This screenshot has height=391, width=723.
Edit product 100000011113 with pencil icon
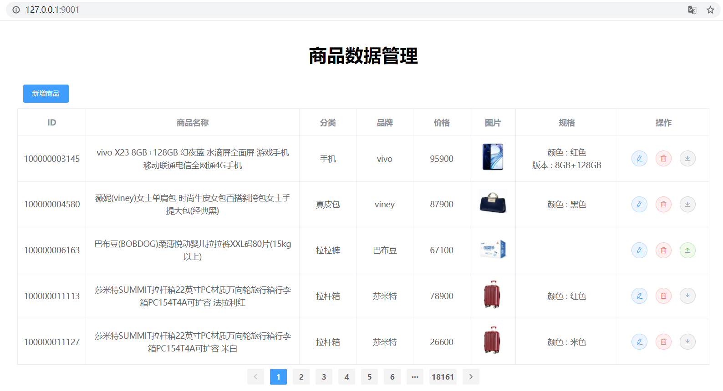coord(639,296)
